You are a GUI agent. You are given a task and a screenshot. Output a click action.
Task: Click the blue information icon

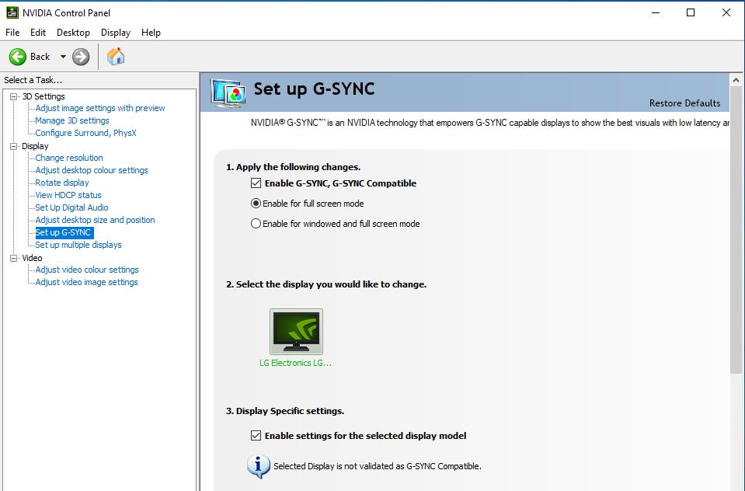click(259, 466)
